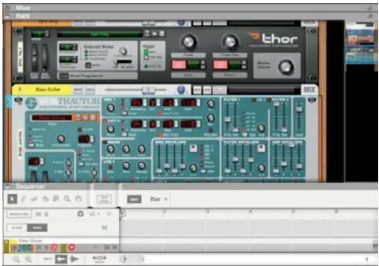Select the Magnify tool in sequencer toolbar
379x266 pixels.
tap(67, 199)
